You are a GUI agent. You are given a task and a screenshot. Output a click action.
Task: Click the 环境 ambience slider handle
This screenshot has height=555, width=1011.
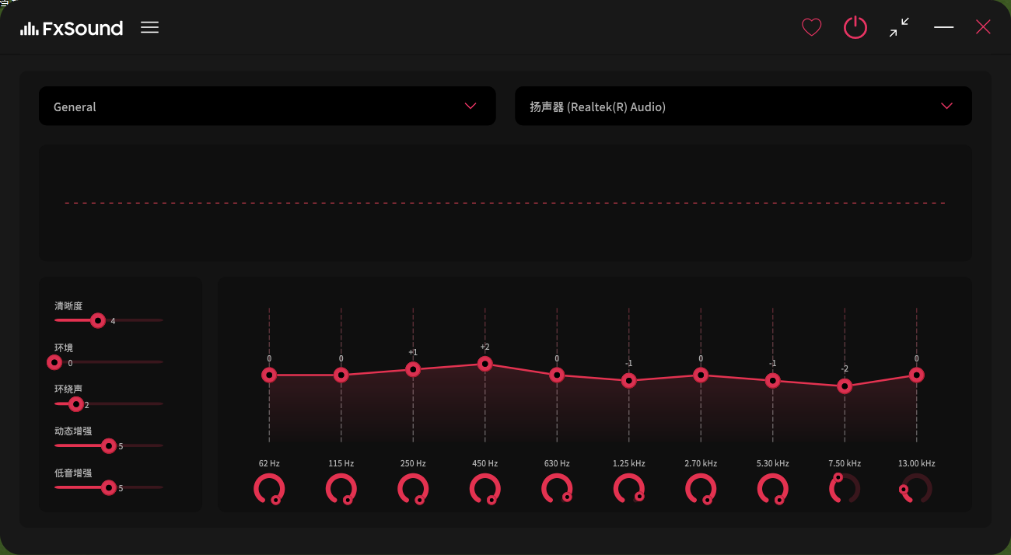(x=54, y=362)
